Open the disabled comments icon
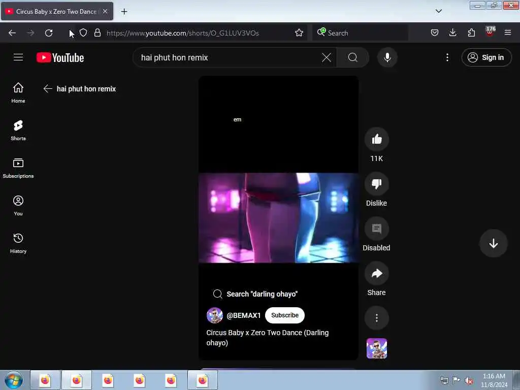This screenshot has height=390, width=520. click(376, 229)
